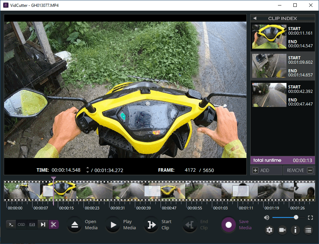Decrement time with the stepper down arrow

88,172
